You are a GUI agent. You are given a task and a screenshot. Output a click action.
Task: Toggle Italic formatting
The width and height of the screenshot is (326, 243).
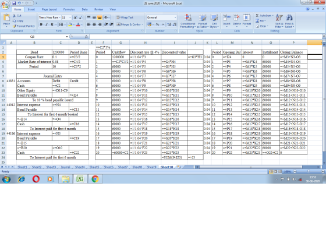pos(47,24)
